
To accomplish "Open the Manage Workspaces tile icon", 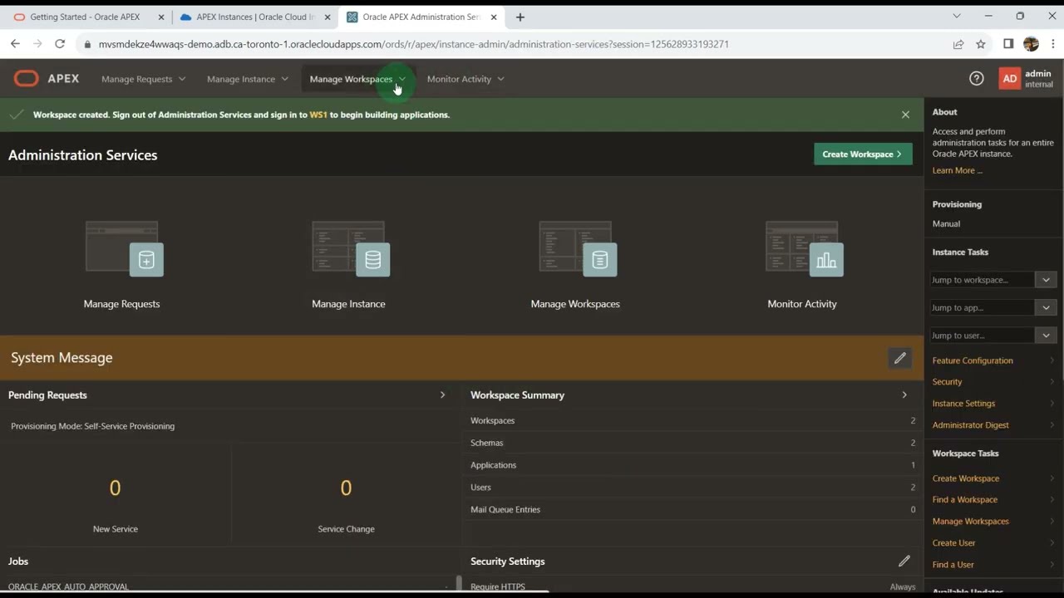I will [x=578, y=248].
